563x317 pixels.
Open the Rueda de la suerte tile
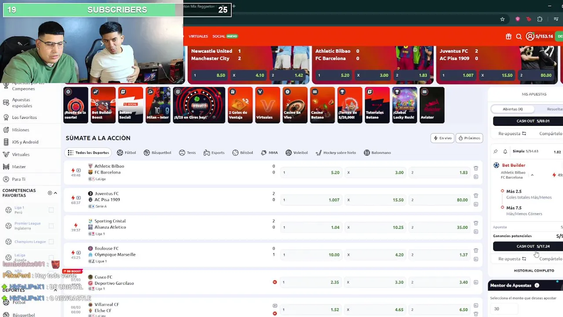[76, 105]
